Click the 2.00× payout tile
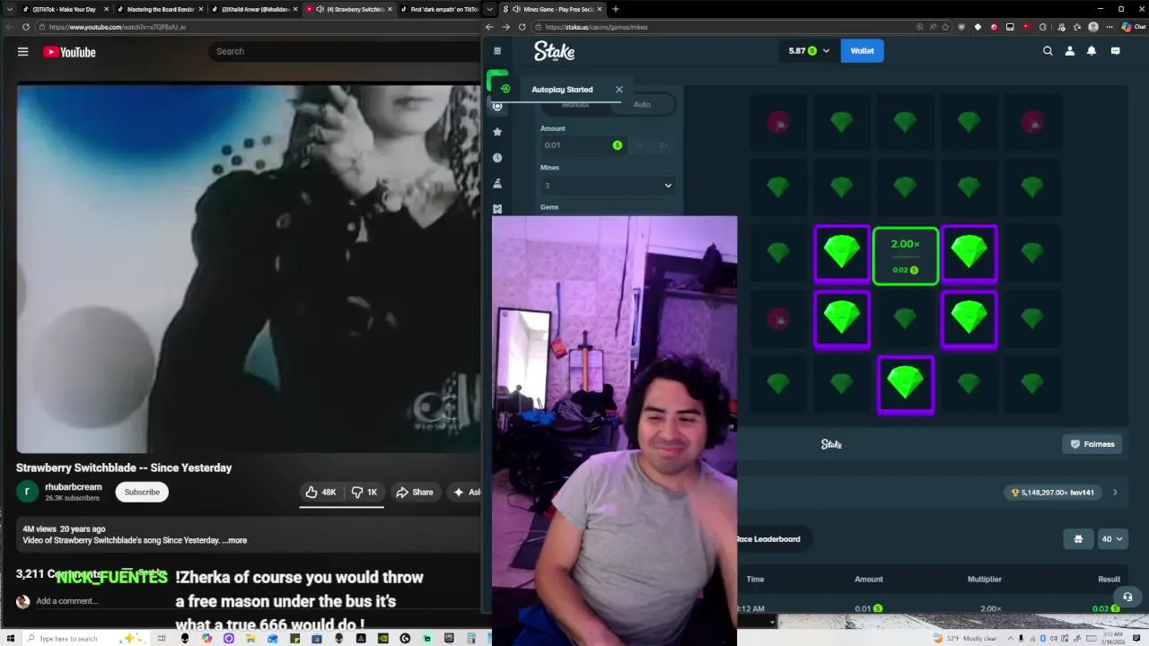Image resolution: width=1149 pixels, height=646 pixels. coord(905,256)
